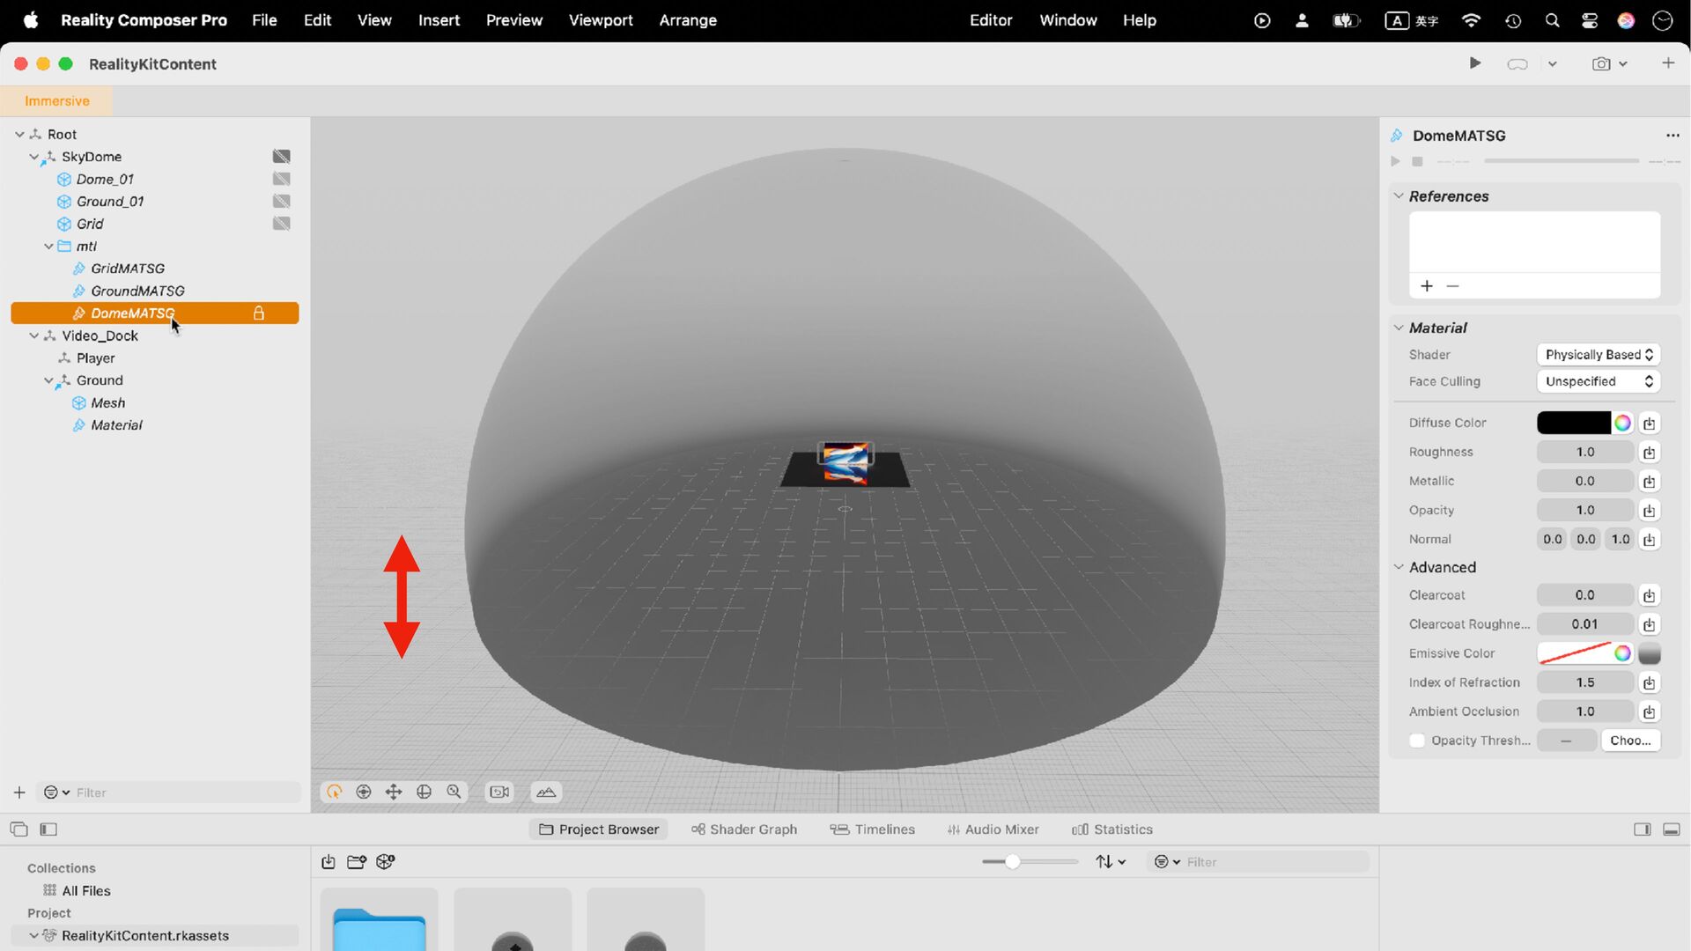
Task: Open the Face Culling dropdown
Action: (1599, 381)
